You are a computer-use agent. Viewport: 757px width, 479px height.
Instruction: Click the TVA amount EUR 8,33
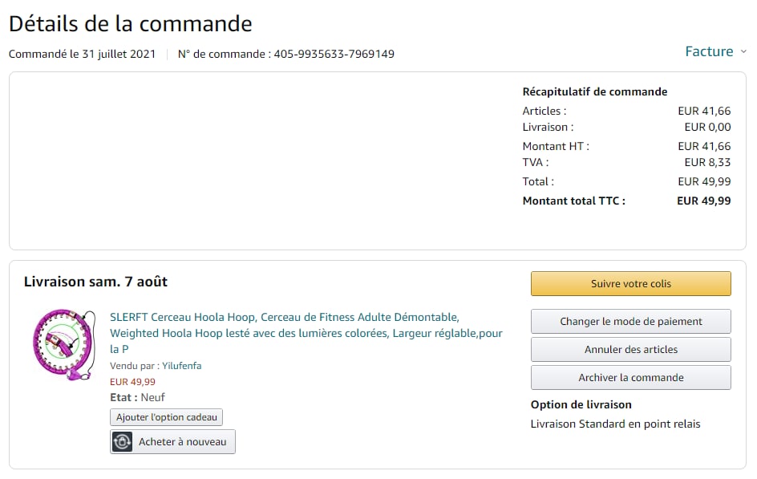point(707,162)
